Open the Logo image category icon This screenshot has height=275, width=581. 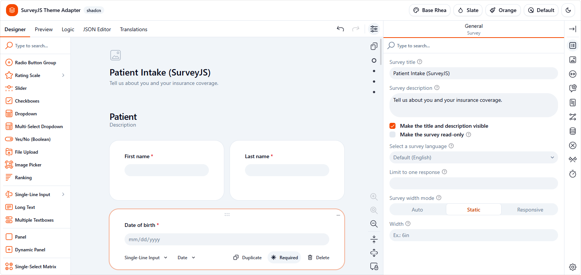click(x=573, y=60)
